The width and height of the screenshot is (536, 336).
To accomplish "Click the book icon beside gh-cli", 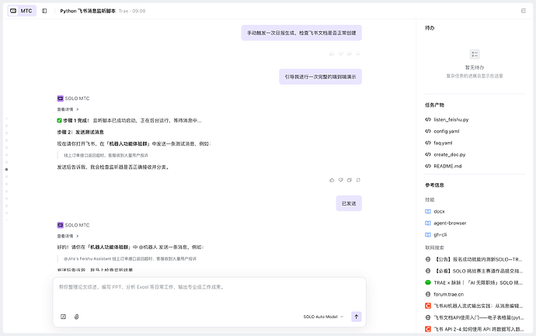I will [428, 234].
